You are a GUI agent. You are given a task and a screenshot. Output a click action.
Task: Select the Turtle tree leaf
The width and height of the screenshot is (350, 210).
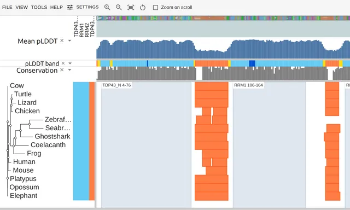point(23,94)
